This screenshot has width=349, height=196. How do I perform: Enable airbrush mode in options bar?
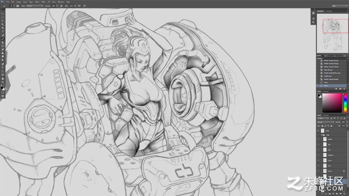click(x=79, y=6)
